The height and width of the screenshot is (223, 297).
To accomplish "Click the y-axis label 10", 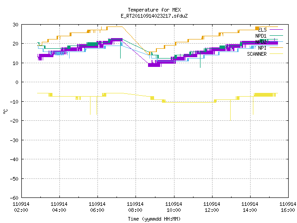I will pyautogui.click(x=15, y=63).
